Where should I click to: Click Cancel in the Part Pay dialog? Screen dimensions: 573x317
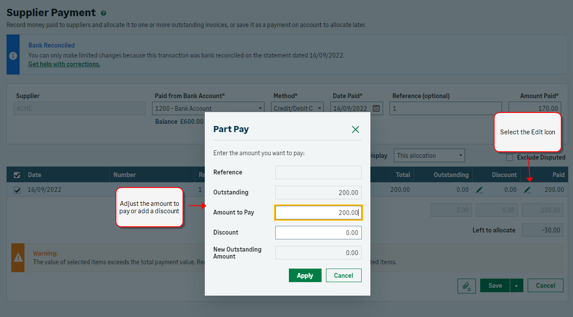pos(343,276)
